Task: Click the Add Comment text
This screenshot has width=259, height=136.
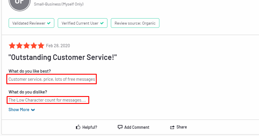Action: pyautogui.click(x=137, y=127)
